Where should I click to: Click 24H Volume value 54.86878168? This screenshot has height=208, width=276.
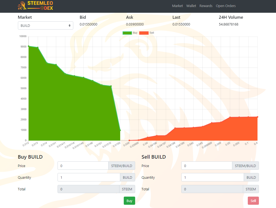(x=229, y=24)
